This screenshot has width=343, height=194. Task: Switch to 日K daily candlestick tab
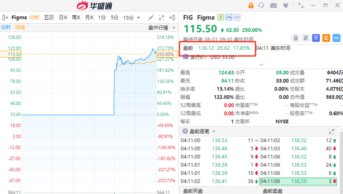pyautogui.click(x=63, y=17)
